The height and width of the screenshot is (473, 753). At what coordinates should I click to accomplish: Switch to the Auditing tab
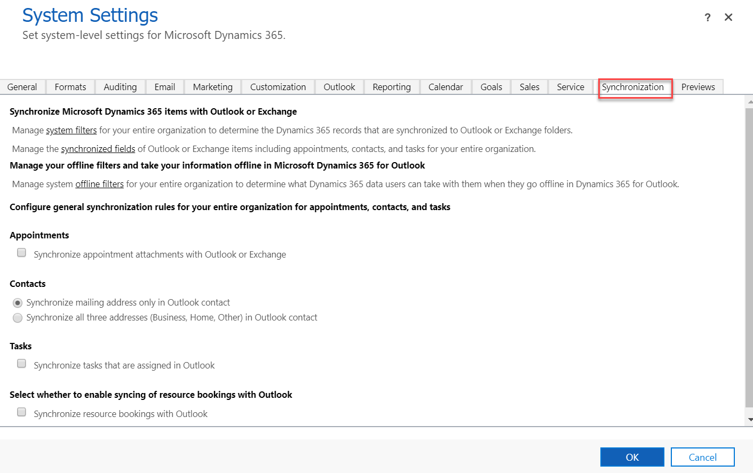[120, 86]
